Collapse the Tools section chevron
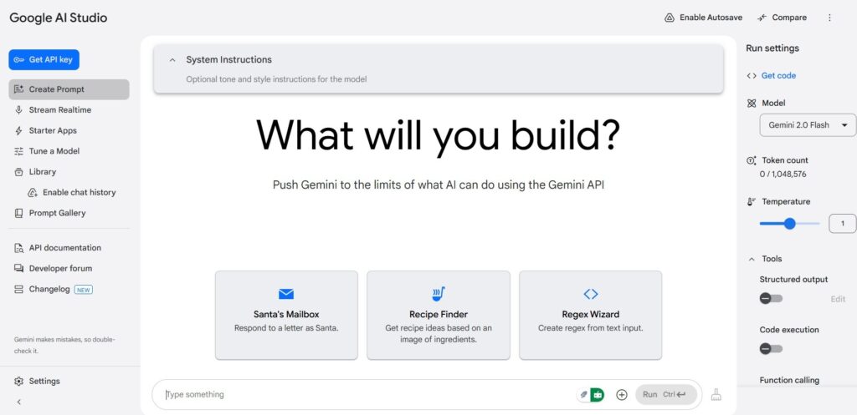Viewport: 857px width, 415px height. click(752, 260)
